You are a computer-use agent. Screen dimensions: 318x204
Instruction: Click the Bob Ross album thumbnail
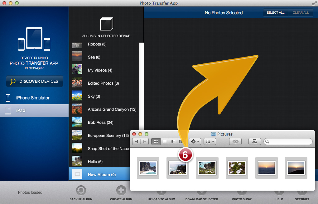click(x=77, y=122)
